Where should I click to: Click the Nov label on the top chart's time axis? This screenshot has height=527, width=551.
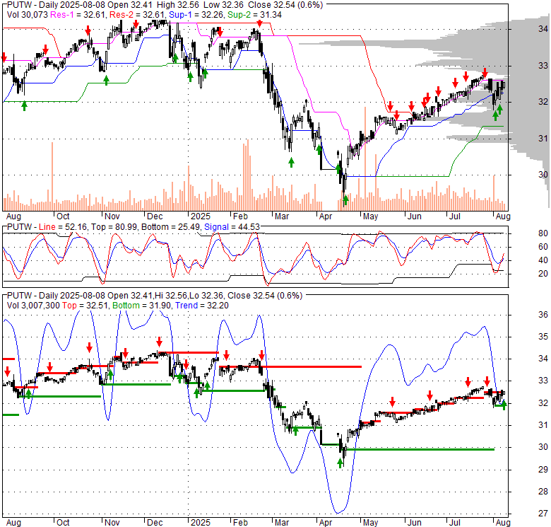[112, 216]
